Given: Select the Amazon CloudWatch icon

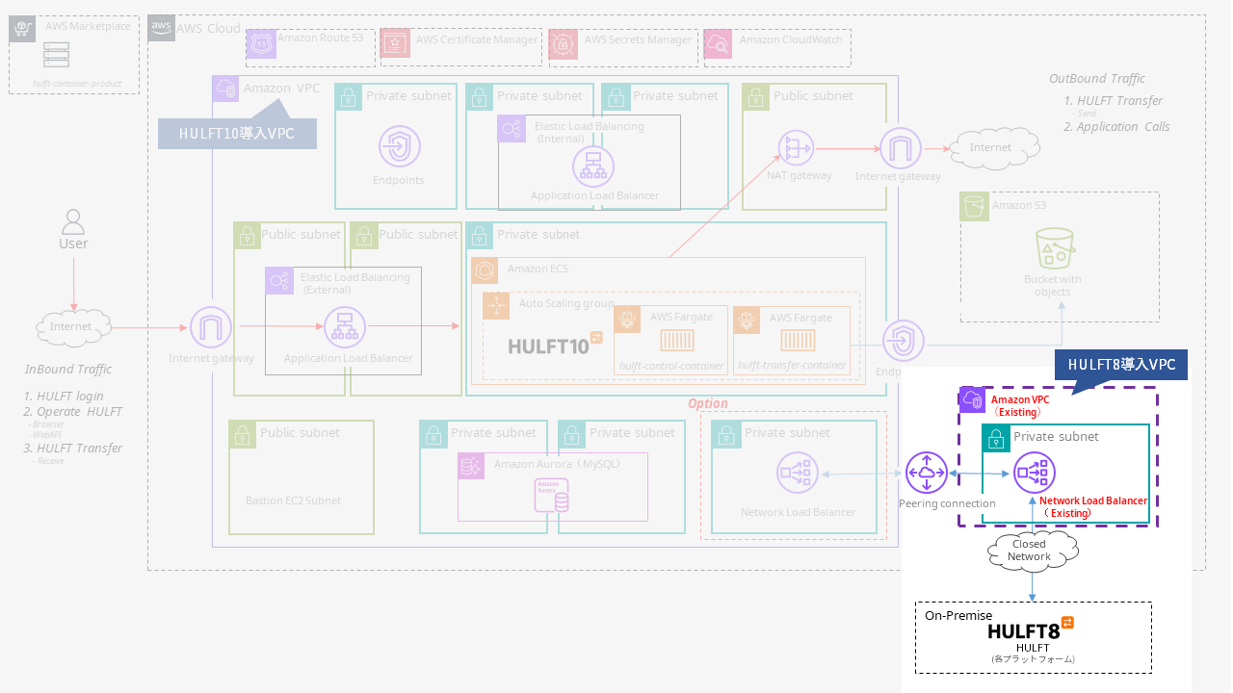Looking at the screenshot, I should (717, 43).
